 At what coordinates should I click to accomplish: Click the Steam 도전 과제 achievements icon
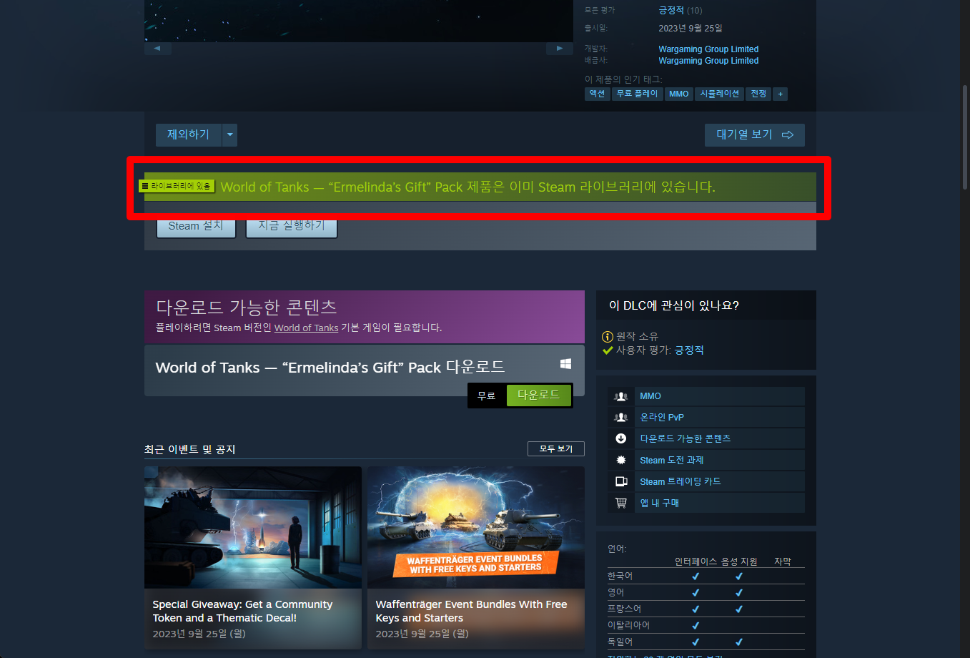(621, 461)
